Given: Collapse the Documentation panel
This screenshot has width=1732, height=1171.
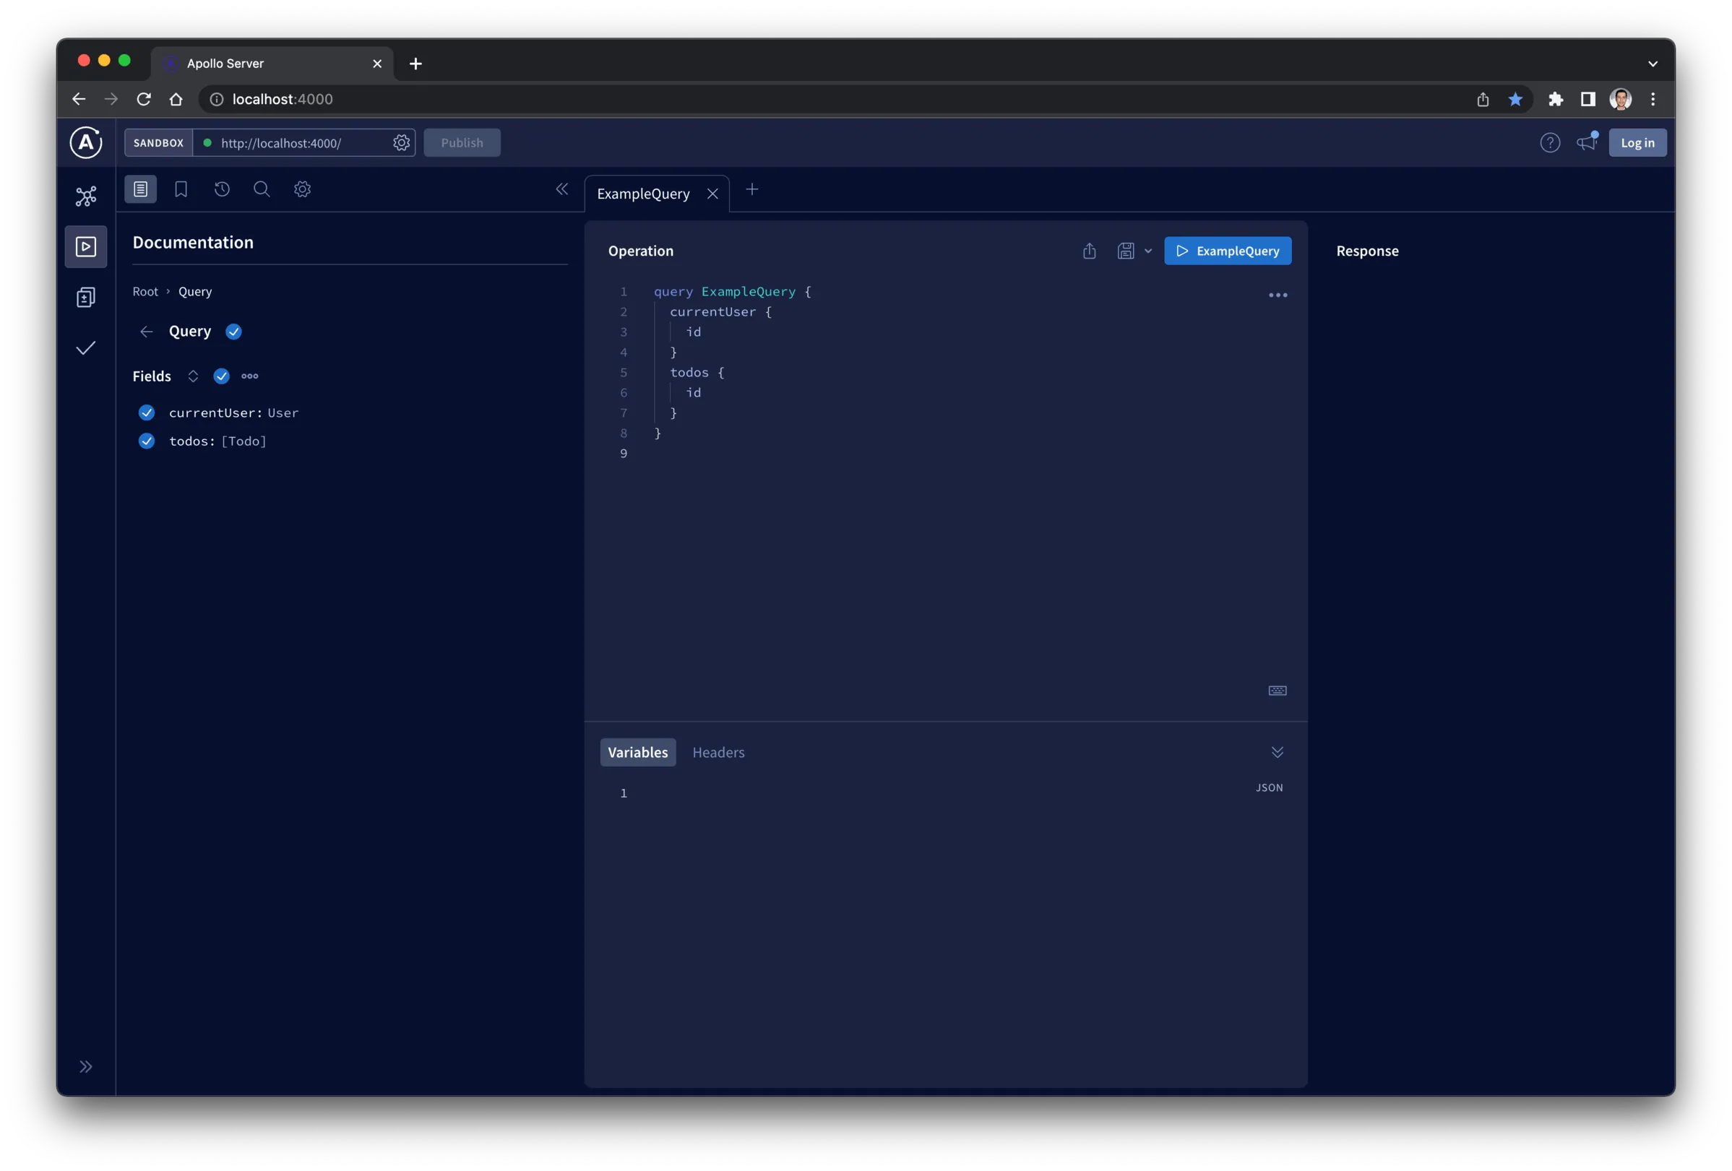Looking at the screenshot, I should pos(562,189).
